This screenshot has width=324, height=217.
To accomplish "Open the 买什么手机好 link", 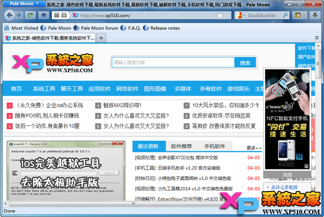I will (x=284, y=187).
